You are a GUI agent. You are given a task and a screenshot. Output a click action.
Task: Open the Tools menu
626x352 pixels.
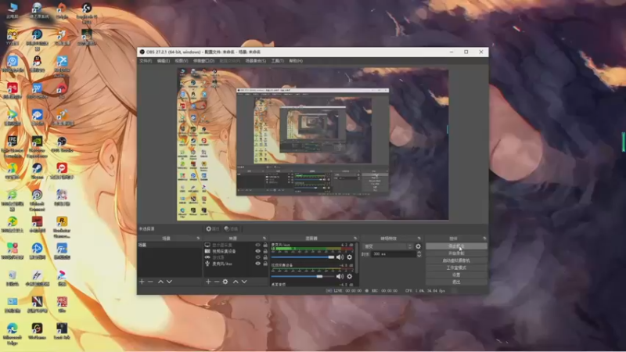(x=278, y=61)
